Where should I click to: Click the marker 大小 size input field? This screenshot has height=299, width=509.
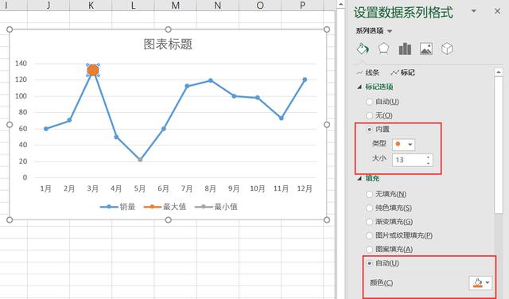pyautogui.click(x=409, y=160)
